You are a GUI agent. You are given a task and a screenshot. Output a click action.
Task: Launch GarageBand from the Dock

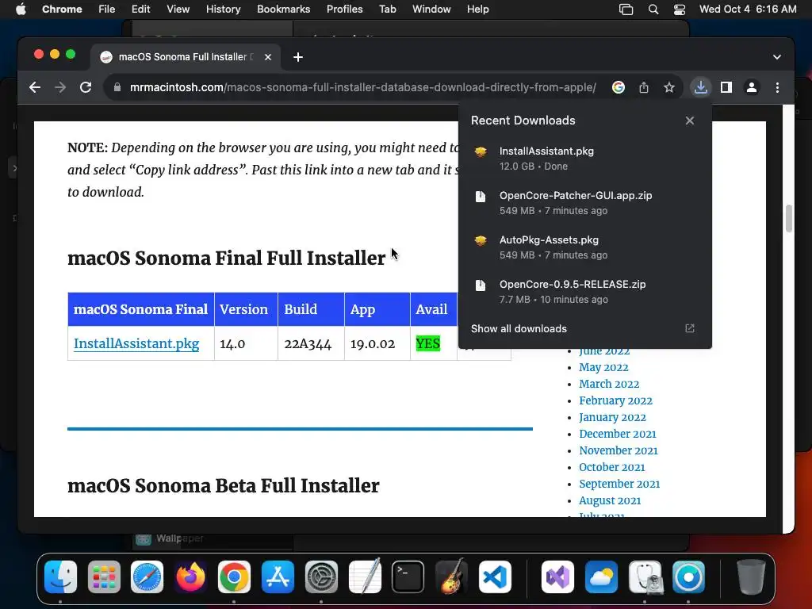pos(451,577)
